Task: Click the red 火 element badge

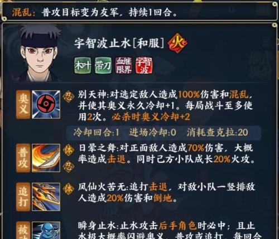Action: 177,43
